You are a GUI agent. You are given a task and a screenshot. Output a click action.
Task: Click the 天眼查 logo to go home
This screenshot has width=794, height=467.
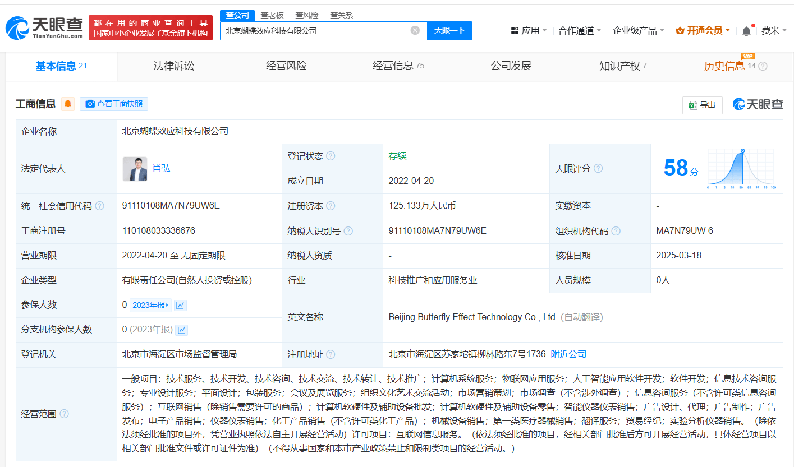pyautogui.click(x=44, y=27)
